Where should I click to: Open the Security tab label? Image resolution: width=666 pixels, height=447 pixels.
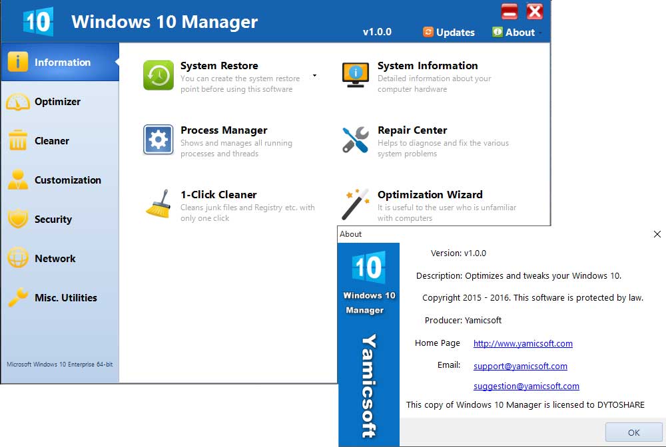[x=53, y=220]
